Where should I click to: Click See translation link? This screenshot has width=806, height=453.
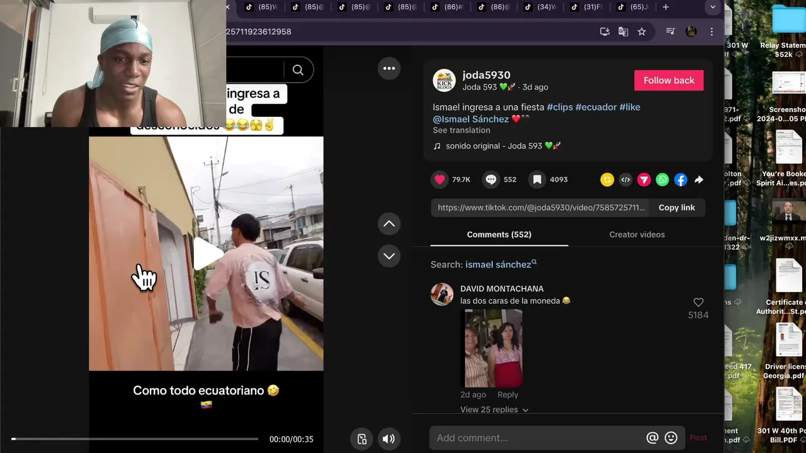pos(462,130)
